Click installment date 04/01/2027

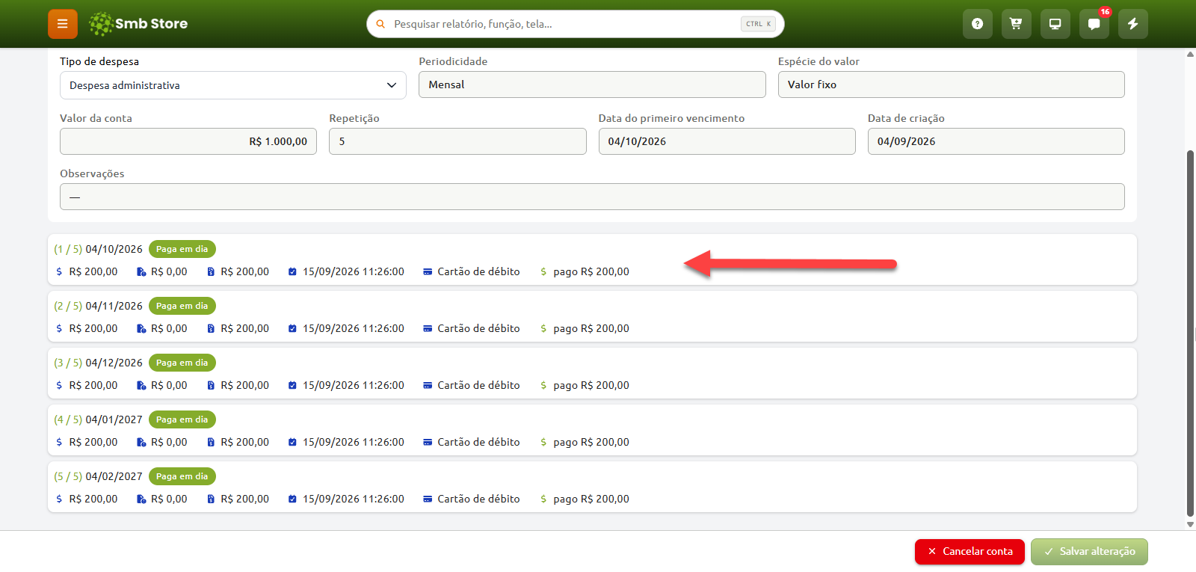[x=114, y=419]
